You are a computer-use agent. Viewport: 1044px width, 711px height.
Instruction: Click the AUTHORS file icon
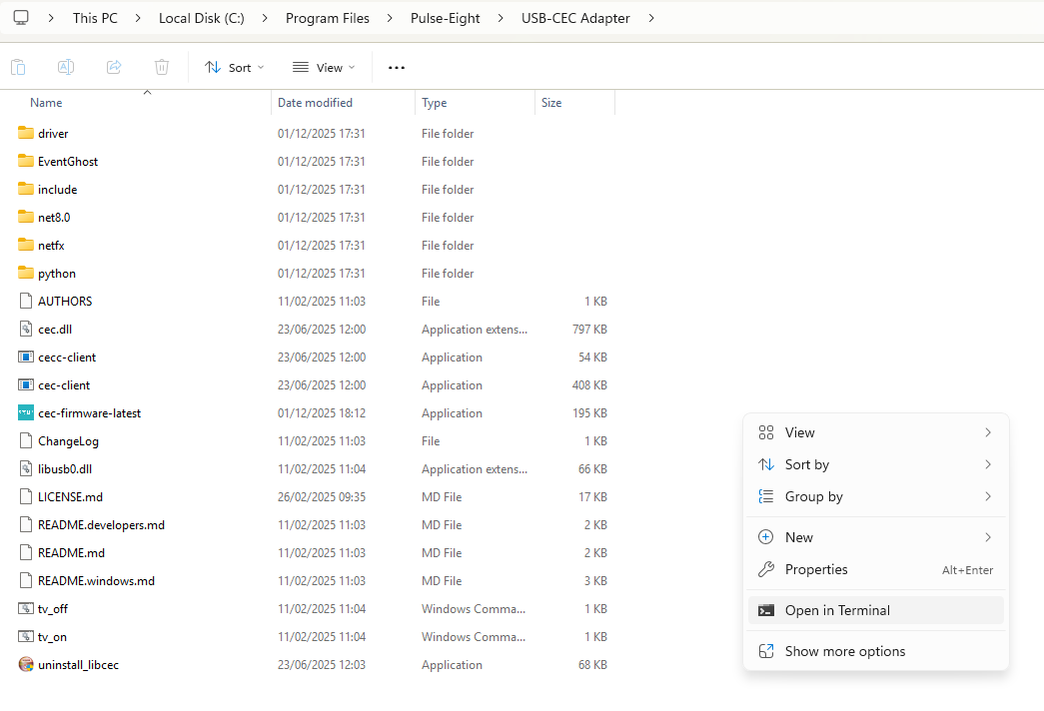[26, 301]
